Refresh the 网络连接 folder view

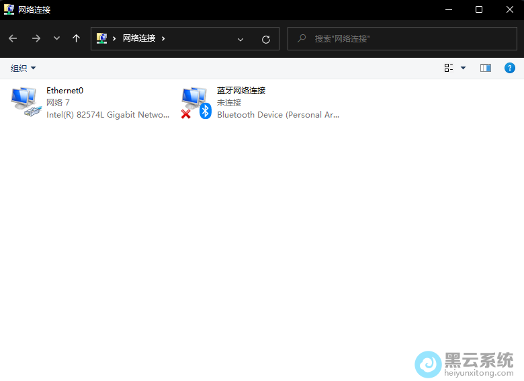(266, 39)
